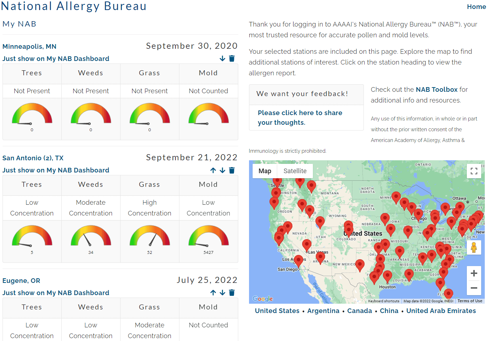Click Minneapolis Mold 'Not Counted' text
Screen dimensions: 488x341
pos(208,91)
